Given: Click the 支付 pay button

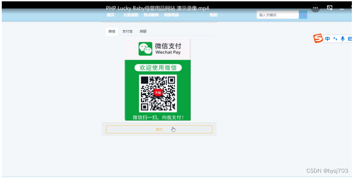Looking at the screenshot, I should 159,129.
